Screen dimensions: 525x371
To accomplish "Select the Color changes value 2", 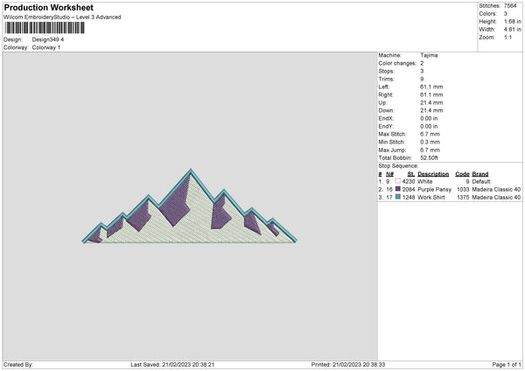I will coord(422,63).
